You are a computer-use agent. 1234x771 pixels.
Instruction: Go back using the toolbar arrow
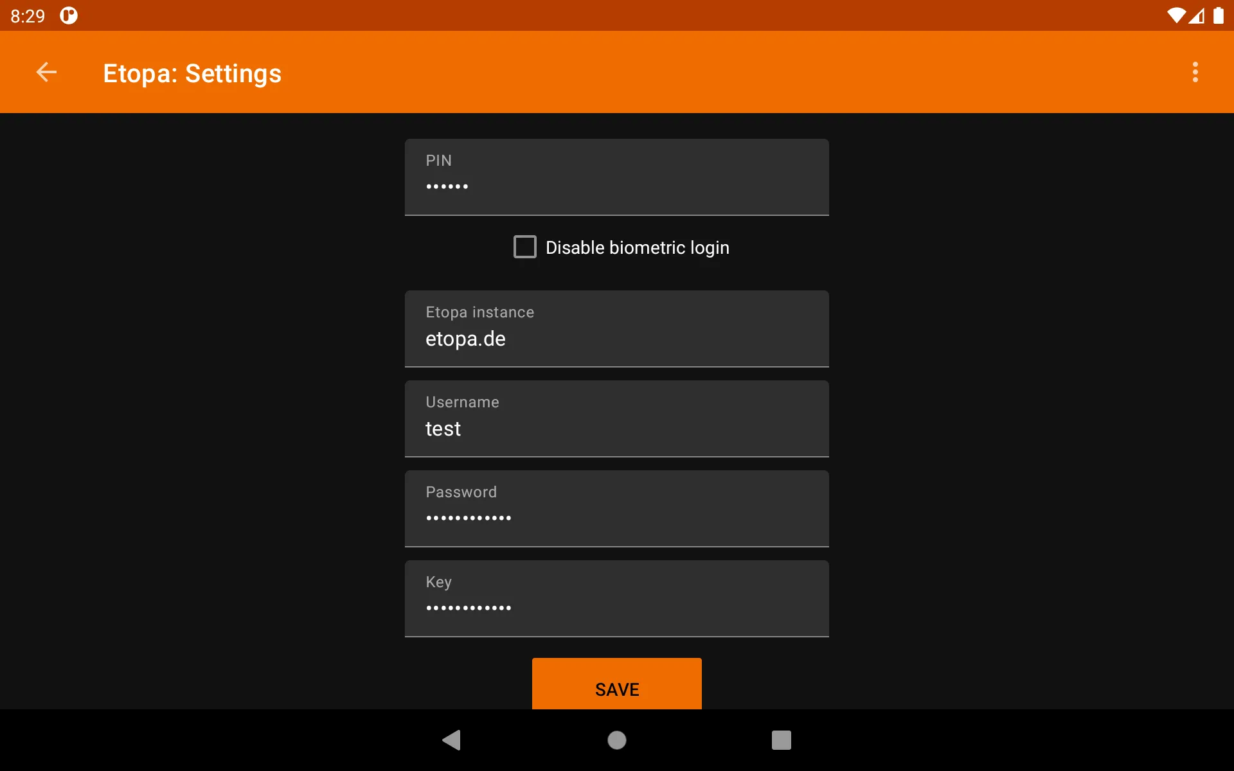[46, 72]
